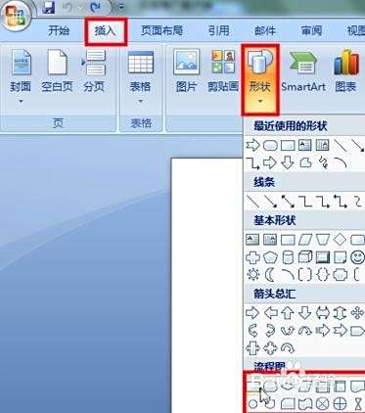The image size is (365, 413).
Task: Open the 页面布局 tab
Action: pyautogui.click(x=161, y=31)
